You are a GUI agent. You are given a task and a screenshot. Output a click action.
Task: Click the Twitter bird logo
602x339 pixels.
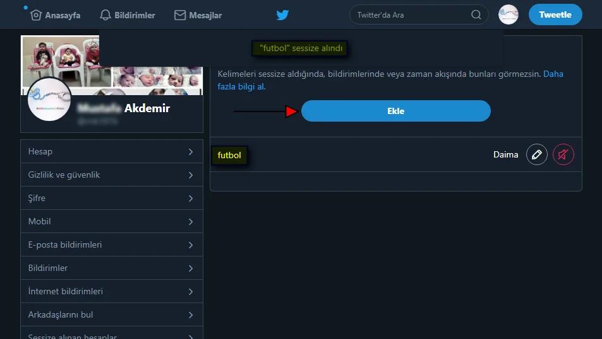pos(282,14)
